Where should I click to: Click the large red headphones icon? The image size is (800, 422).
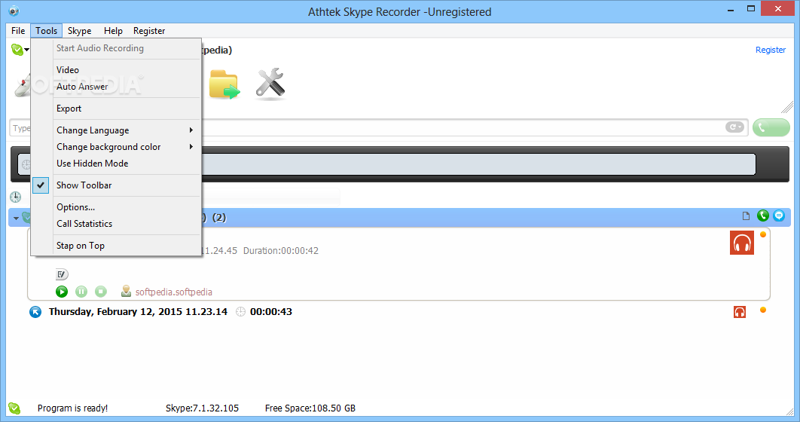[x=742, y=243]
